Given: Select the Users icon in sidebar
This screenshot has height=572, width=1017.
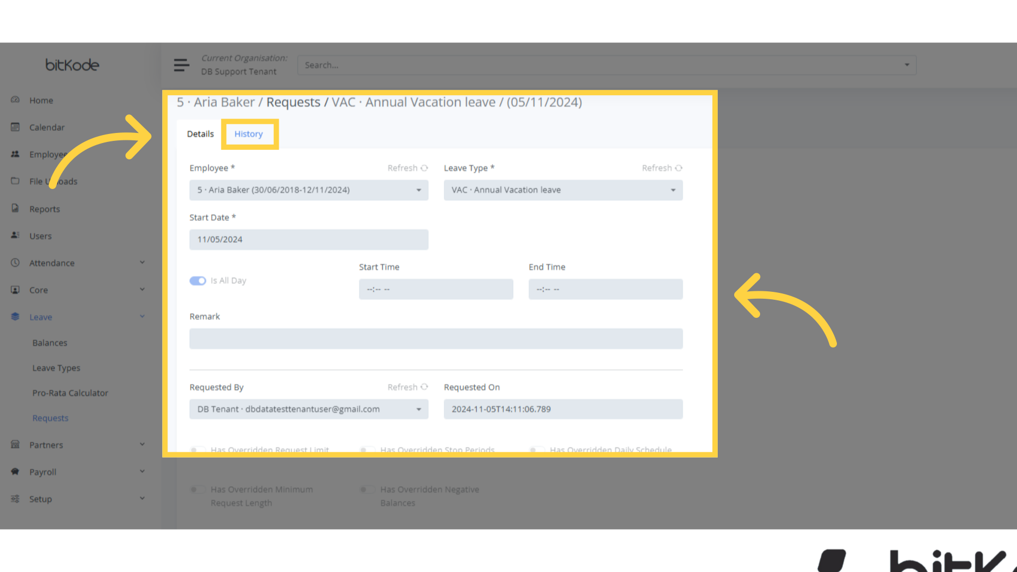Looking at the screenshot, I should pyautogui.click(x=15, y=236).
